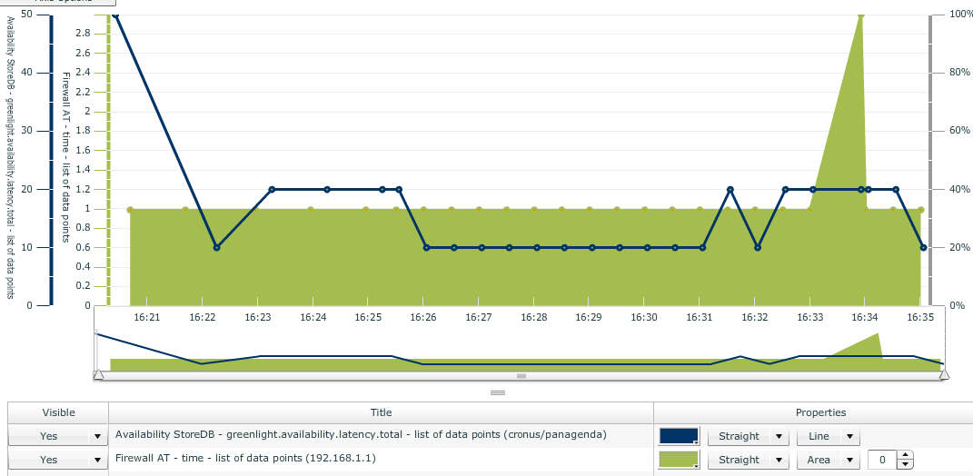Toggle visibility of the Firewall AT series
The width and height of the screenshot is (973, 476).
pos(58,460)
